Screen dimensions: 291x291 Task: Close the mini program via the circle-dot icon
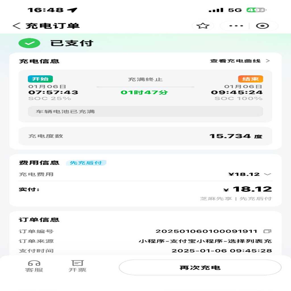[x=262, y=26]
